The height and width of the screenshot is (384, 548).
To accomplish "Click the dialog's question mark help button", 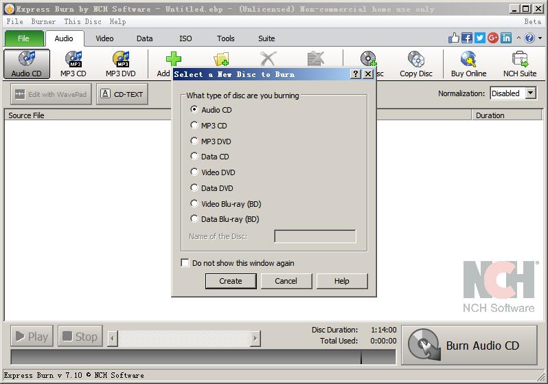I will click(x=356, y=74).
